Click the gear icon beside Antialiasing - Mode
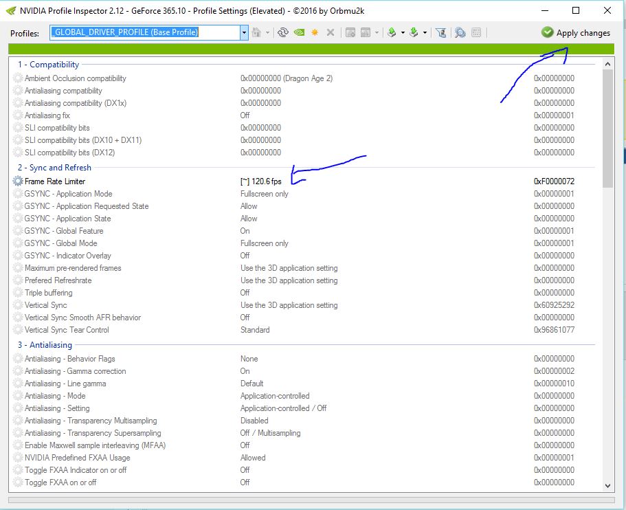The width and height of the screenshot is (626, 510). tap(18, 395)
